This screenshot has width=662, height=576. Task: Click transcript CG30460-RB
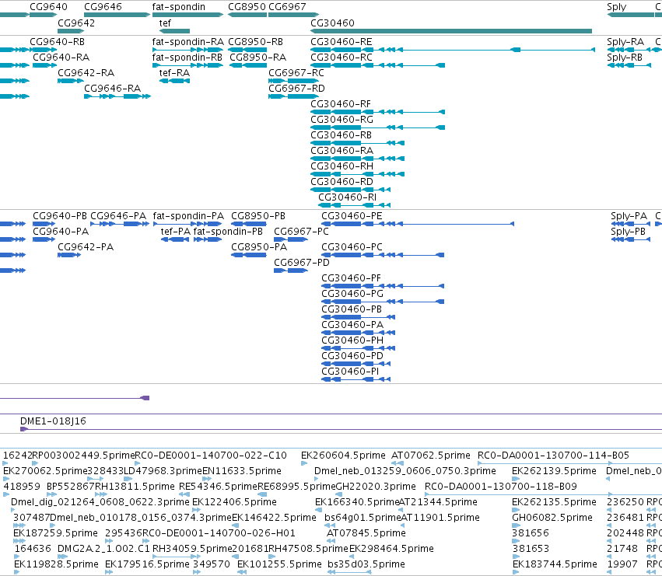point(341,135)
